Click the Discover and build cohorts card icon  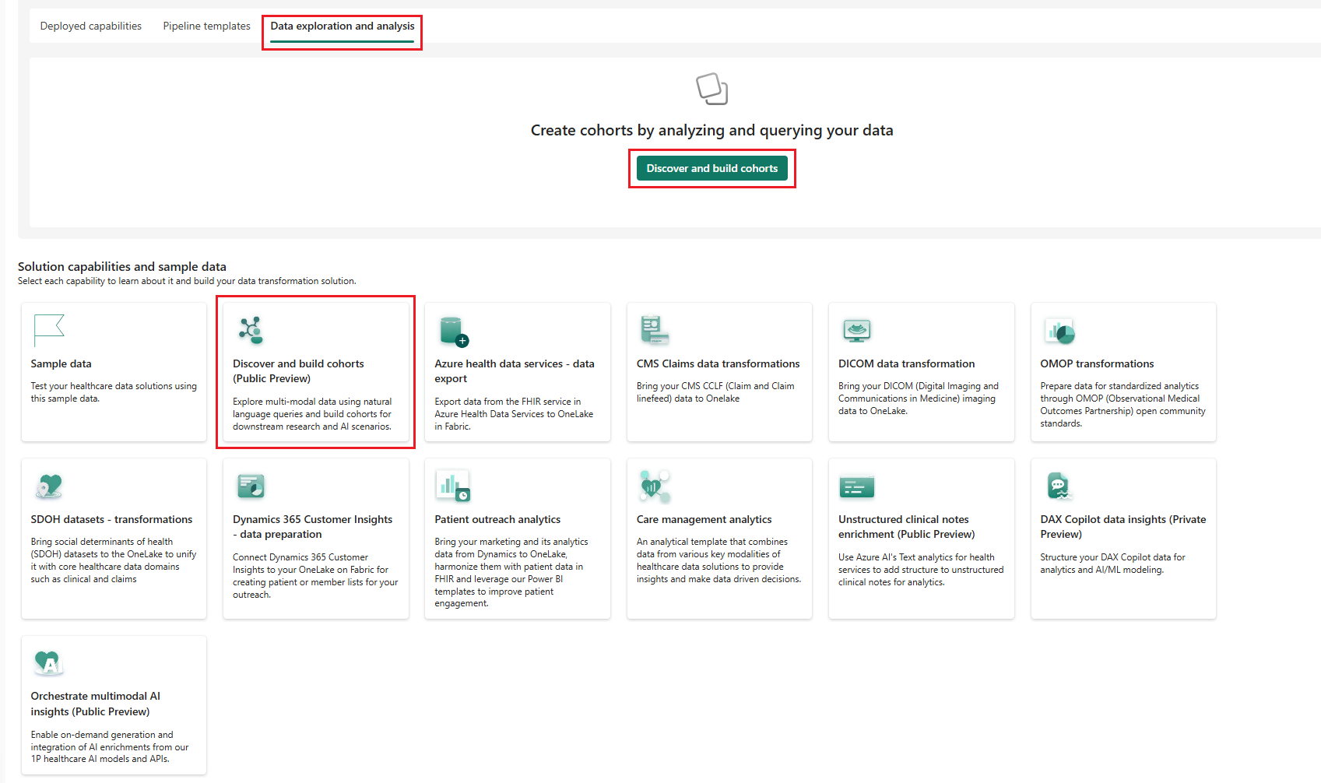pos(251,330)
